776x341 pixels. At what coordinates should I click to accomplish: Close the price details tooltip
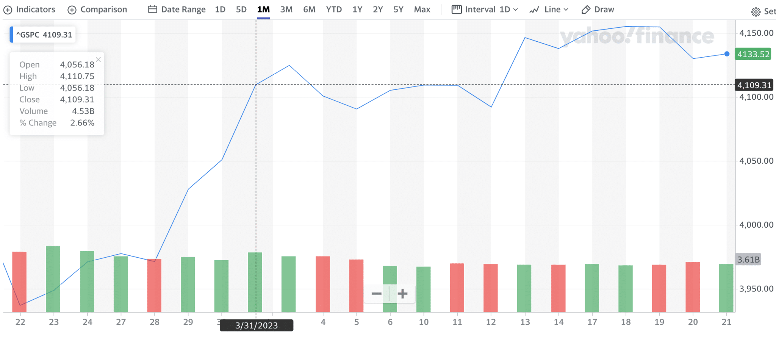pos(98,59)
